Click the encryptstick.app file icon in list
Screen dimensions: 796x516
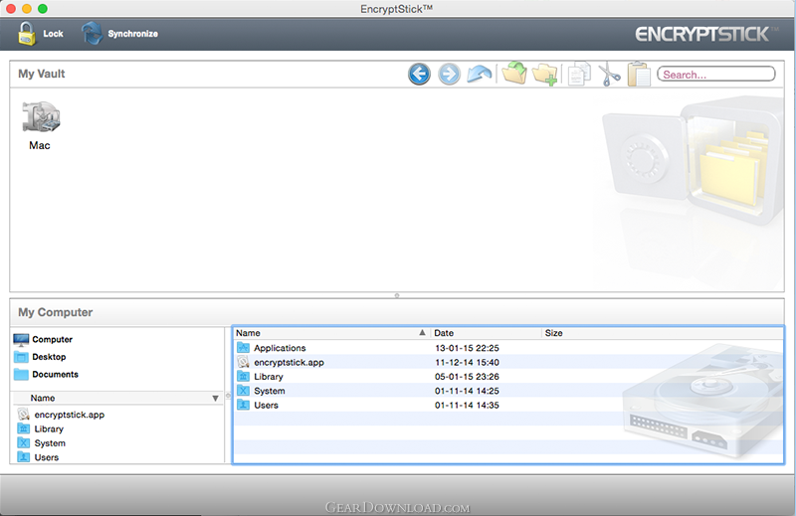click(243, 362)
